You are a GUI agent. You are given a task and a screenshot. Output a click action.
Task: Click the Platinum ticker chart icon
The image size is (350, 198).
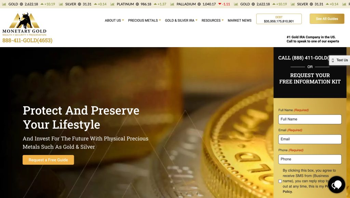coord(112,4)
